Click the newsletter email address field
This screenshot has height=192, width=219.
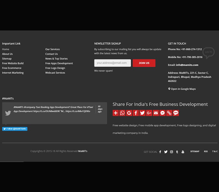tap(112, 63)
